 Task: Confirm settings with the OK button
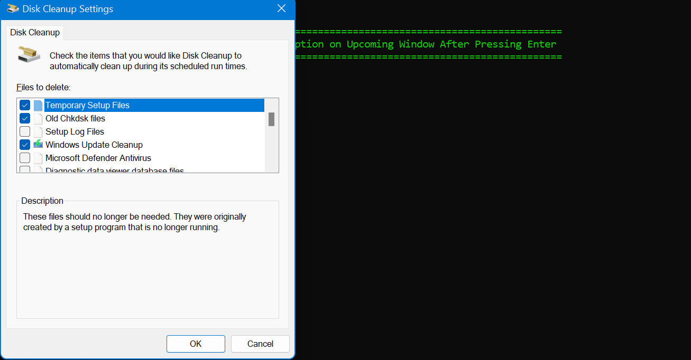click(x=196, y=344)
